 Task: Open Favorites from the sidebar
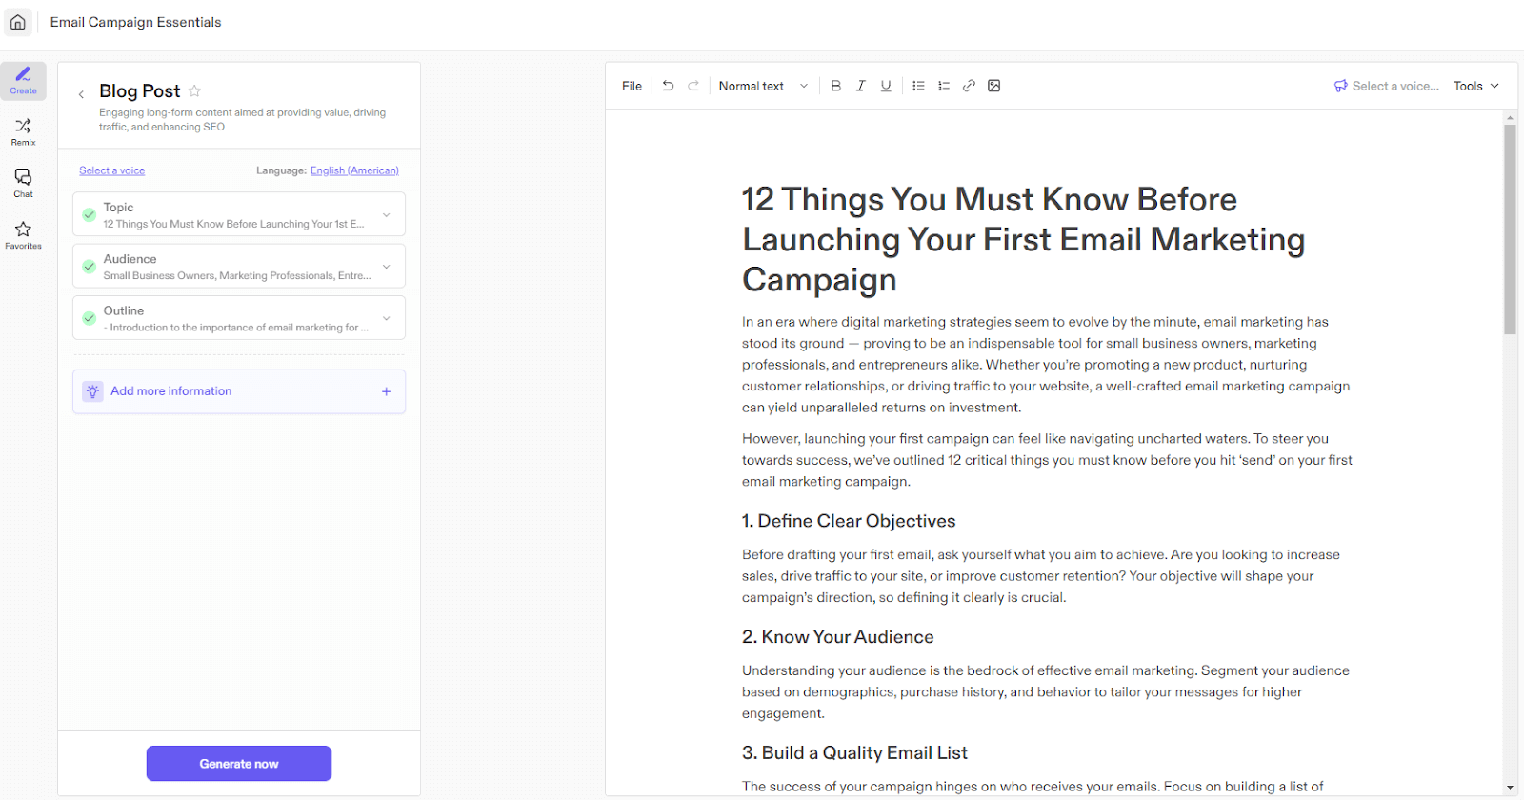[23, 234]
